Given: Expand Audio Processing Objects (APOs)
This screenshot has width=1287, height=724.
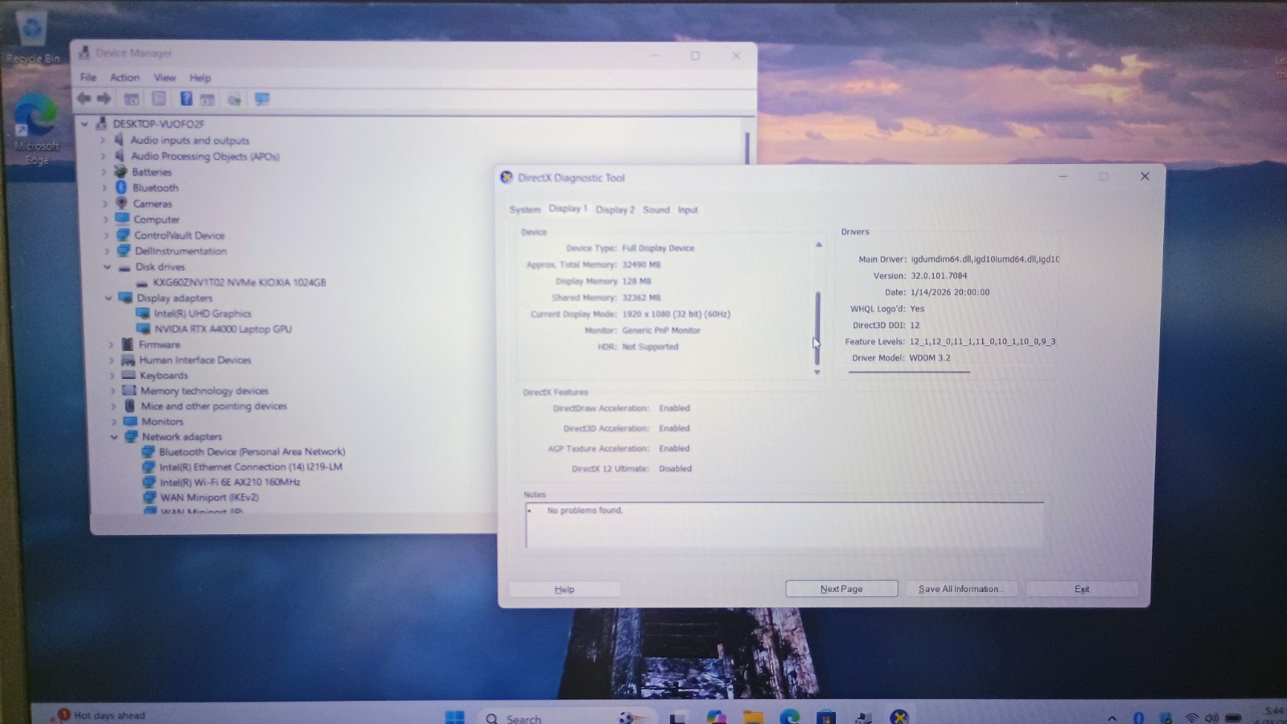Looking at the screenshot, I should (x=102, y=156).
